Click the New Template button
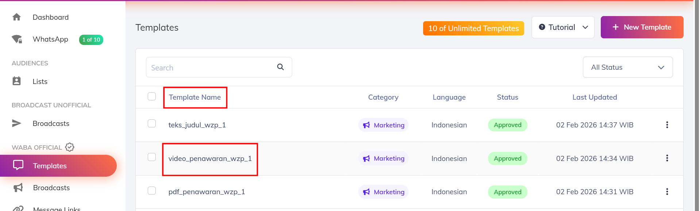Viewport: 700px width, 211px height. tap(642, 27)
